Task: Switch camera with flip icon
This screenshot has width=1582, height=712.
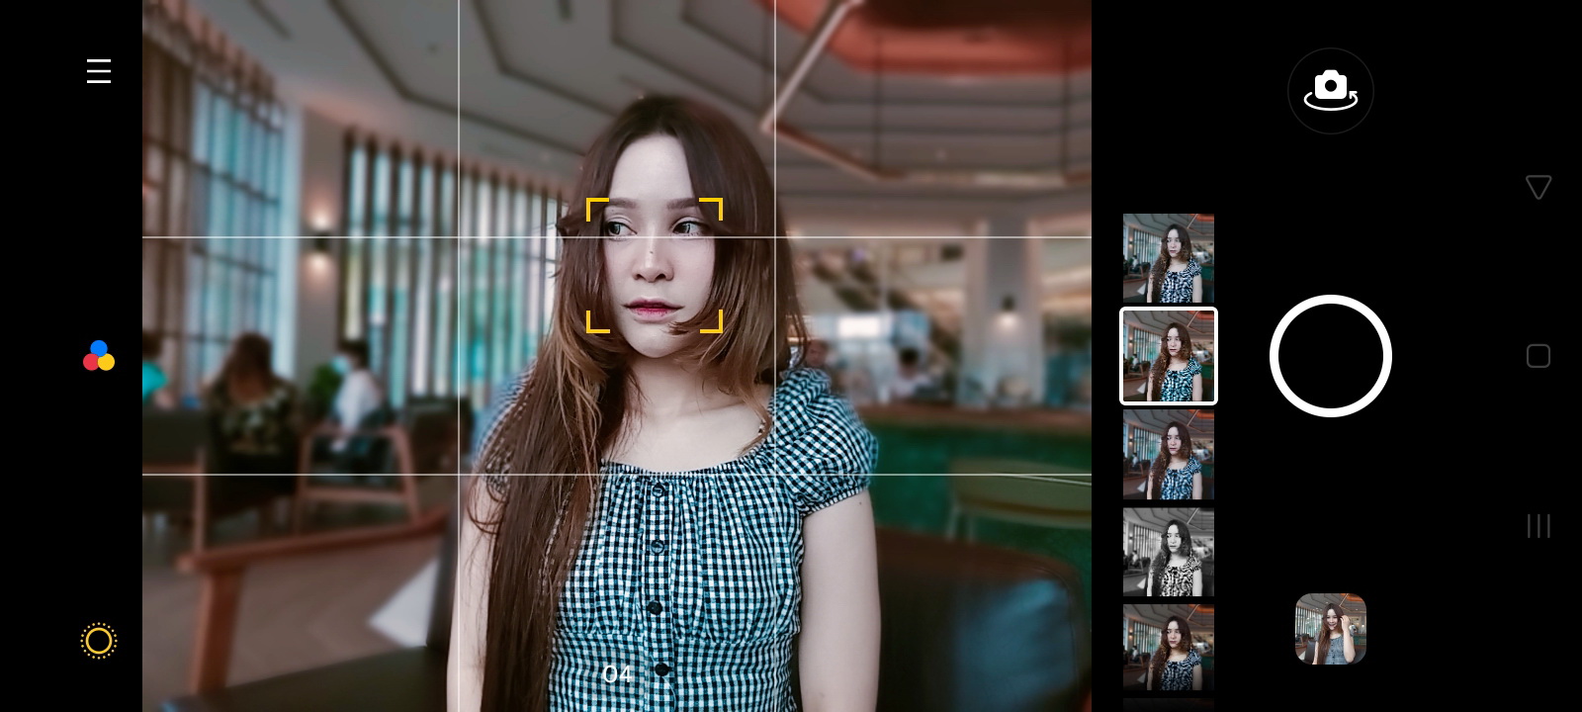Action: 1330,91
